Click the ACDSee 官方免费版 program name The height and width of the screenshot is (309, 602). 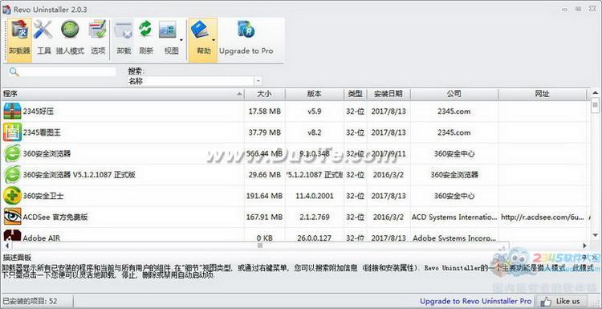[x=55, y=218]
